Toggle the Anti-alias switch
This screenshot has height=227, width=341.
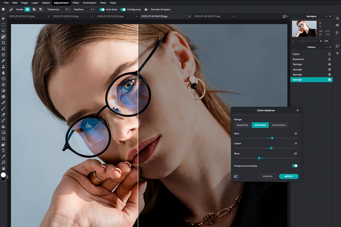[102, 10]
